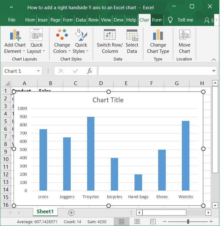Image resolution: width=221 pixels, height=226 pixels.
Task: Open the File tab
Action: point(12,20)
